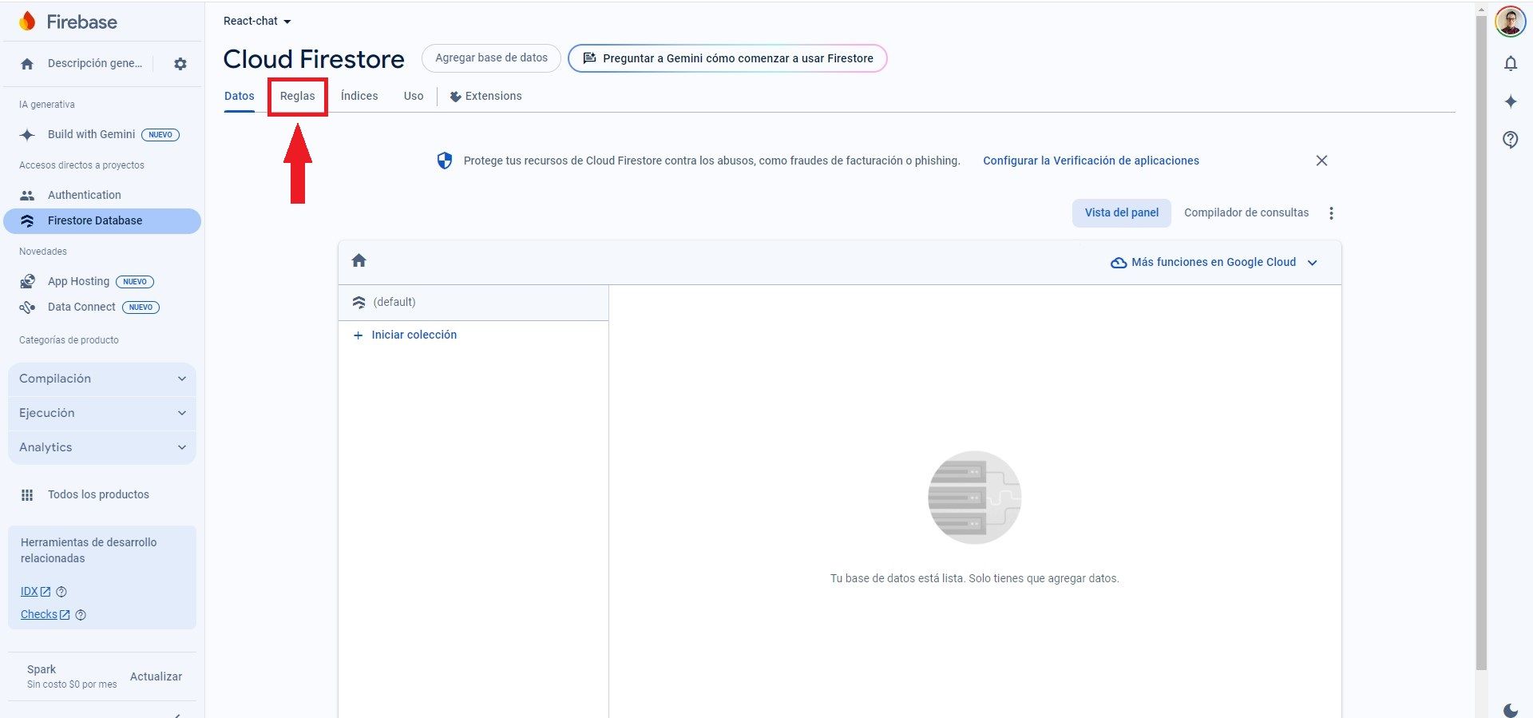
Task: Open Firestore Database in sidebar
Action: 102,221
